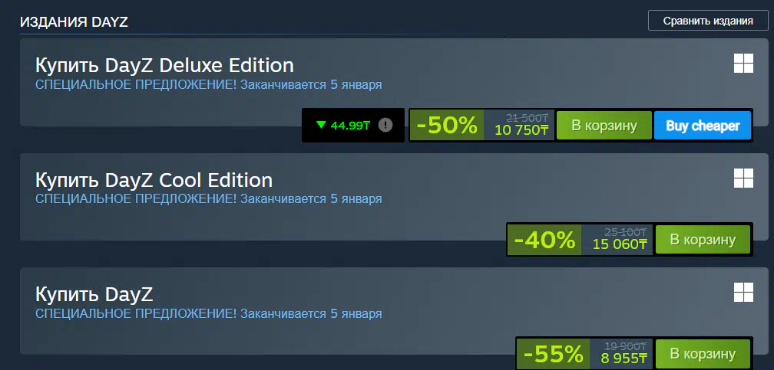
Task: Click the 15 060₸ discounted price
Action: pos(620,244)
